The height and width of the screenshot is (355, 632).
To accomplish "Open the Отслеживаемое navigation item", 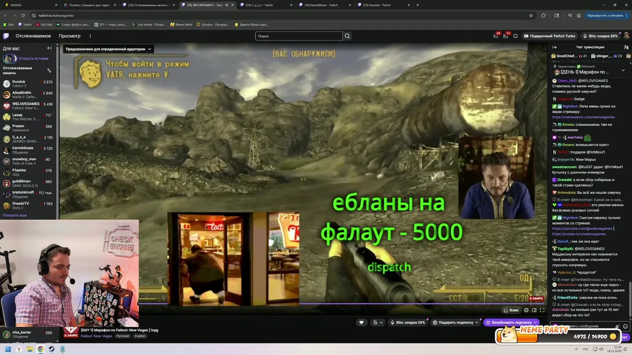I will coord(33,36).
